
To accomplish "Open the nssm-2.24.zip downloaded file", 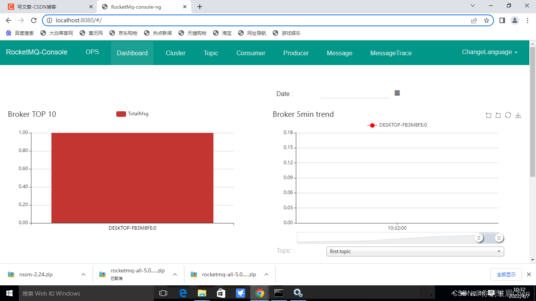I will [36, 274].
